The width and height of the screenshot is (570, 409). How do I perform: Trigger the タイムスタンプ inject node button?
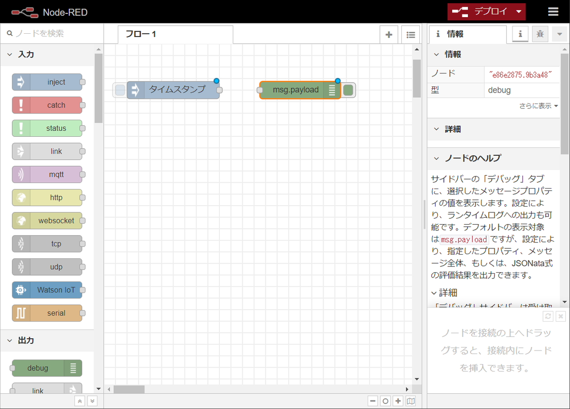point(120,89)
